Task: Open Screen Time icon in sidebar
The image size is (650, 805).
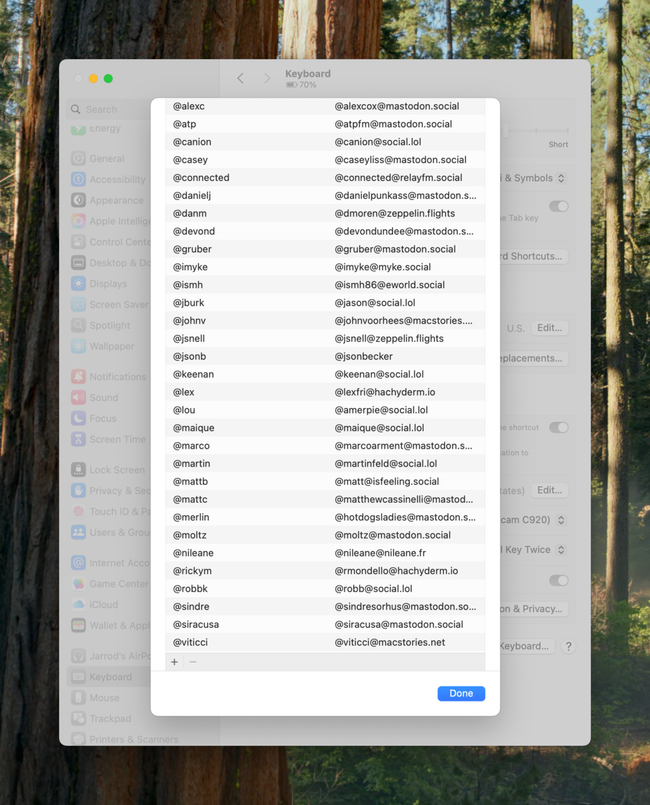Action: [79, 439]
